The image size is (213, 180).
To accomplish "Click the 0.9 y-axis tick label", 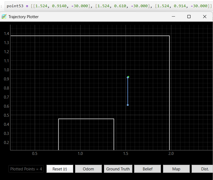I will [x=6, y=79].
